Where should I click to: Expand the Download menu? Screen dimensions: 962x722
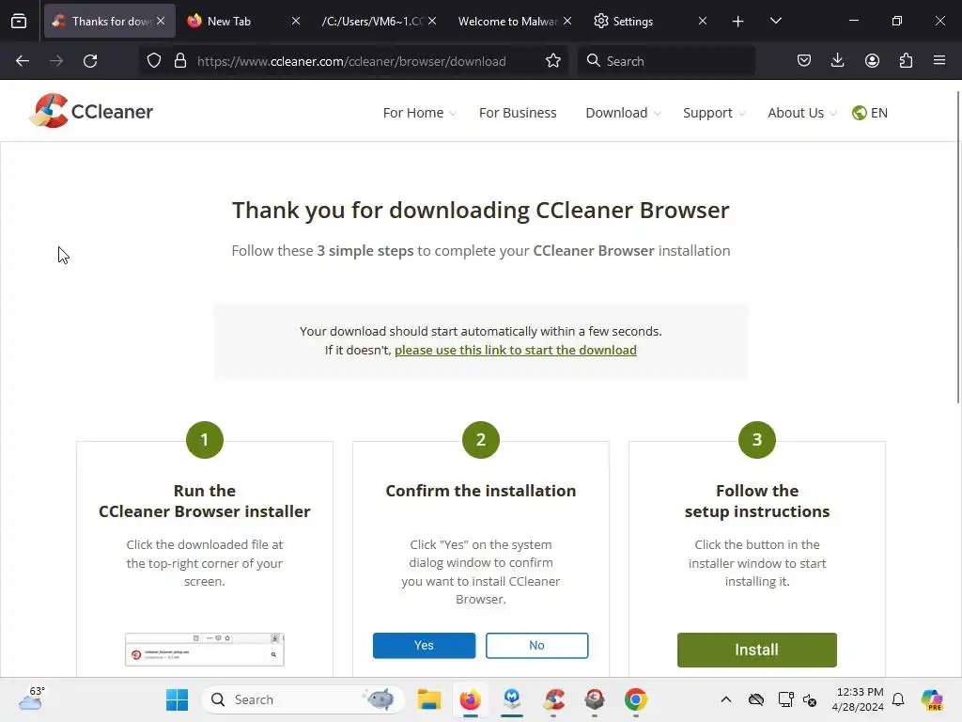coord(624,113)
